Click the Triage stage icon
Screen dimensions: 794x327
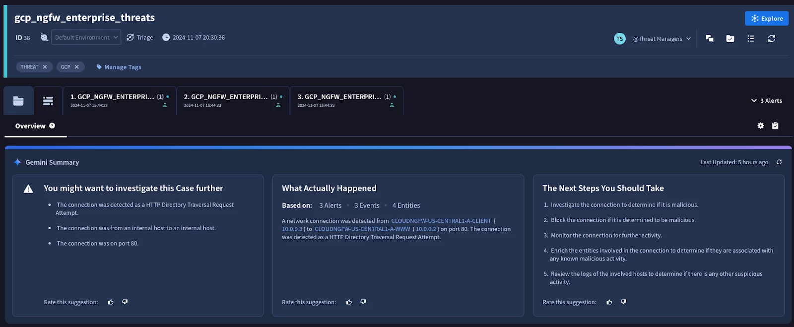(130, 37)
